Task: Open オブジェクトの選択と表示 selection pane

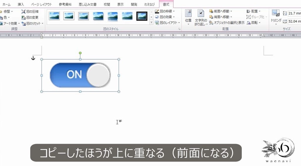Action: coord(227,23)
